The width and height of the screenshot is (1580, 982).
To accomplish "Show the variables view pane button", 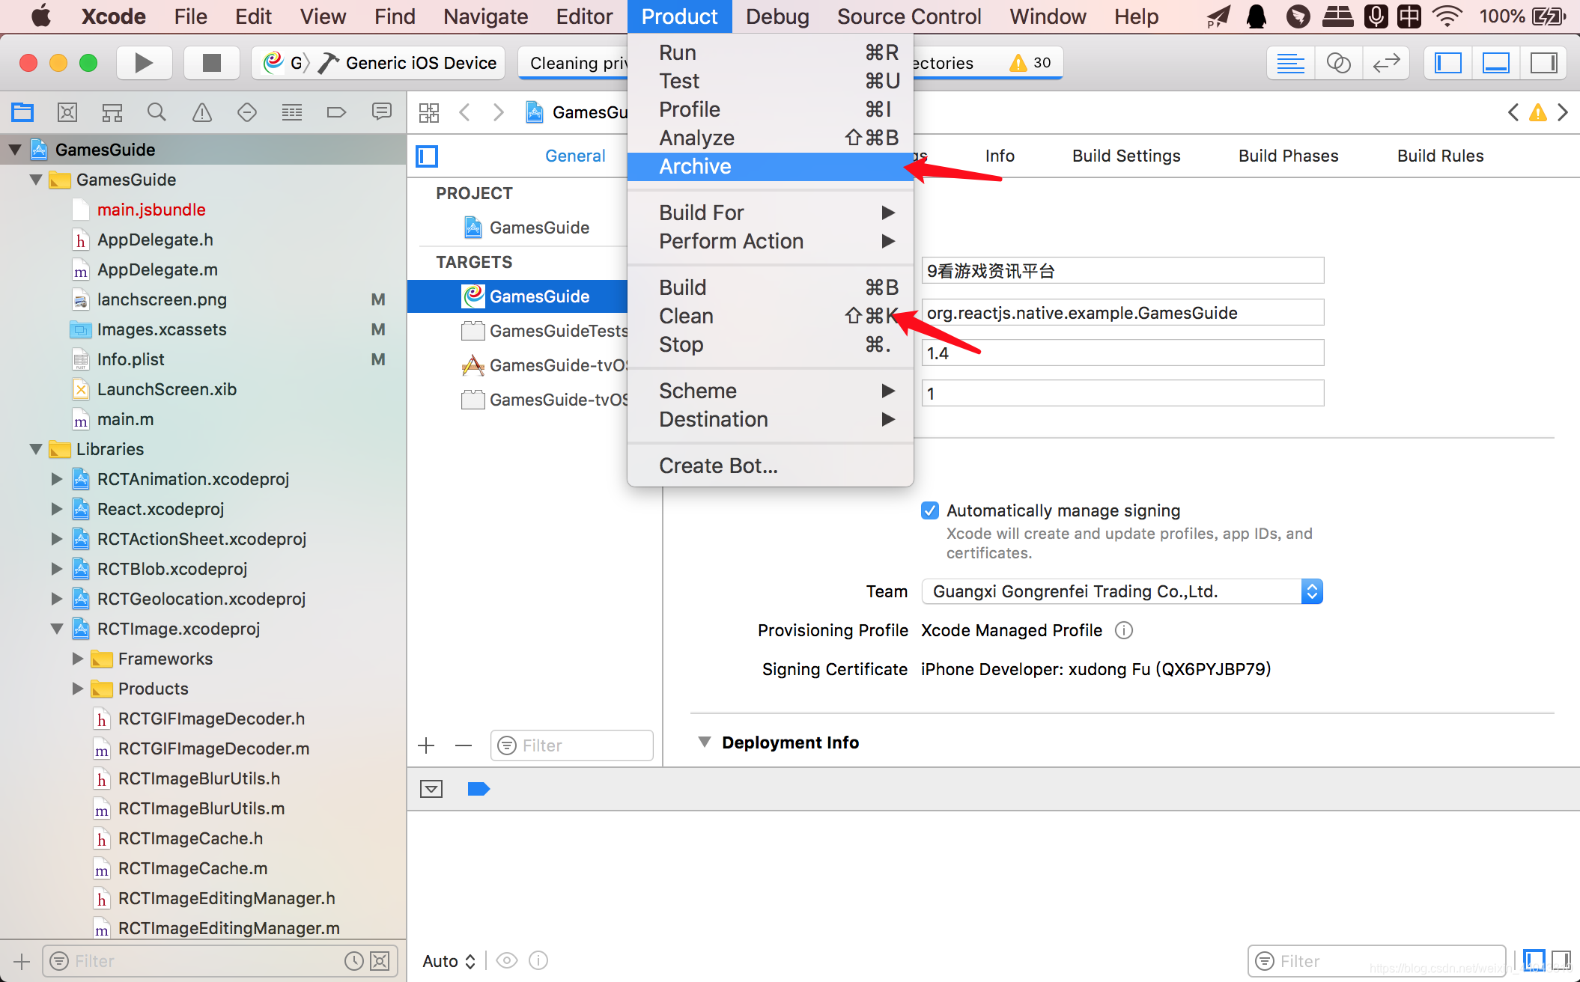I will pyautogui.click(x=1534, y=960).
